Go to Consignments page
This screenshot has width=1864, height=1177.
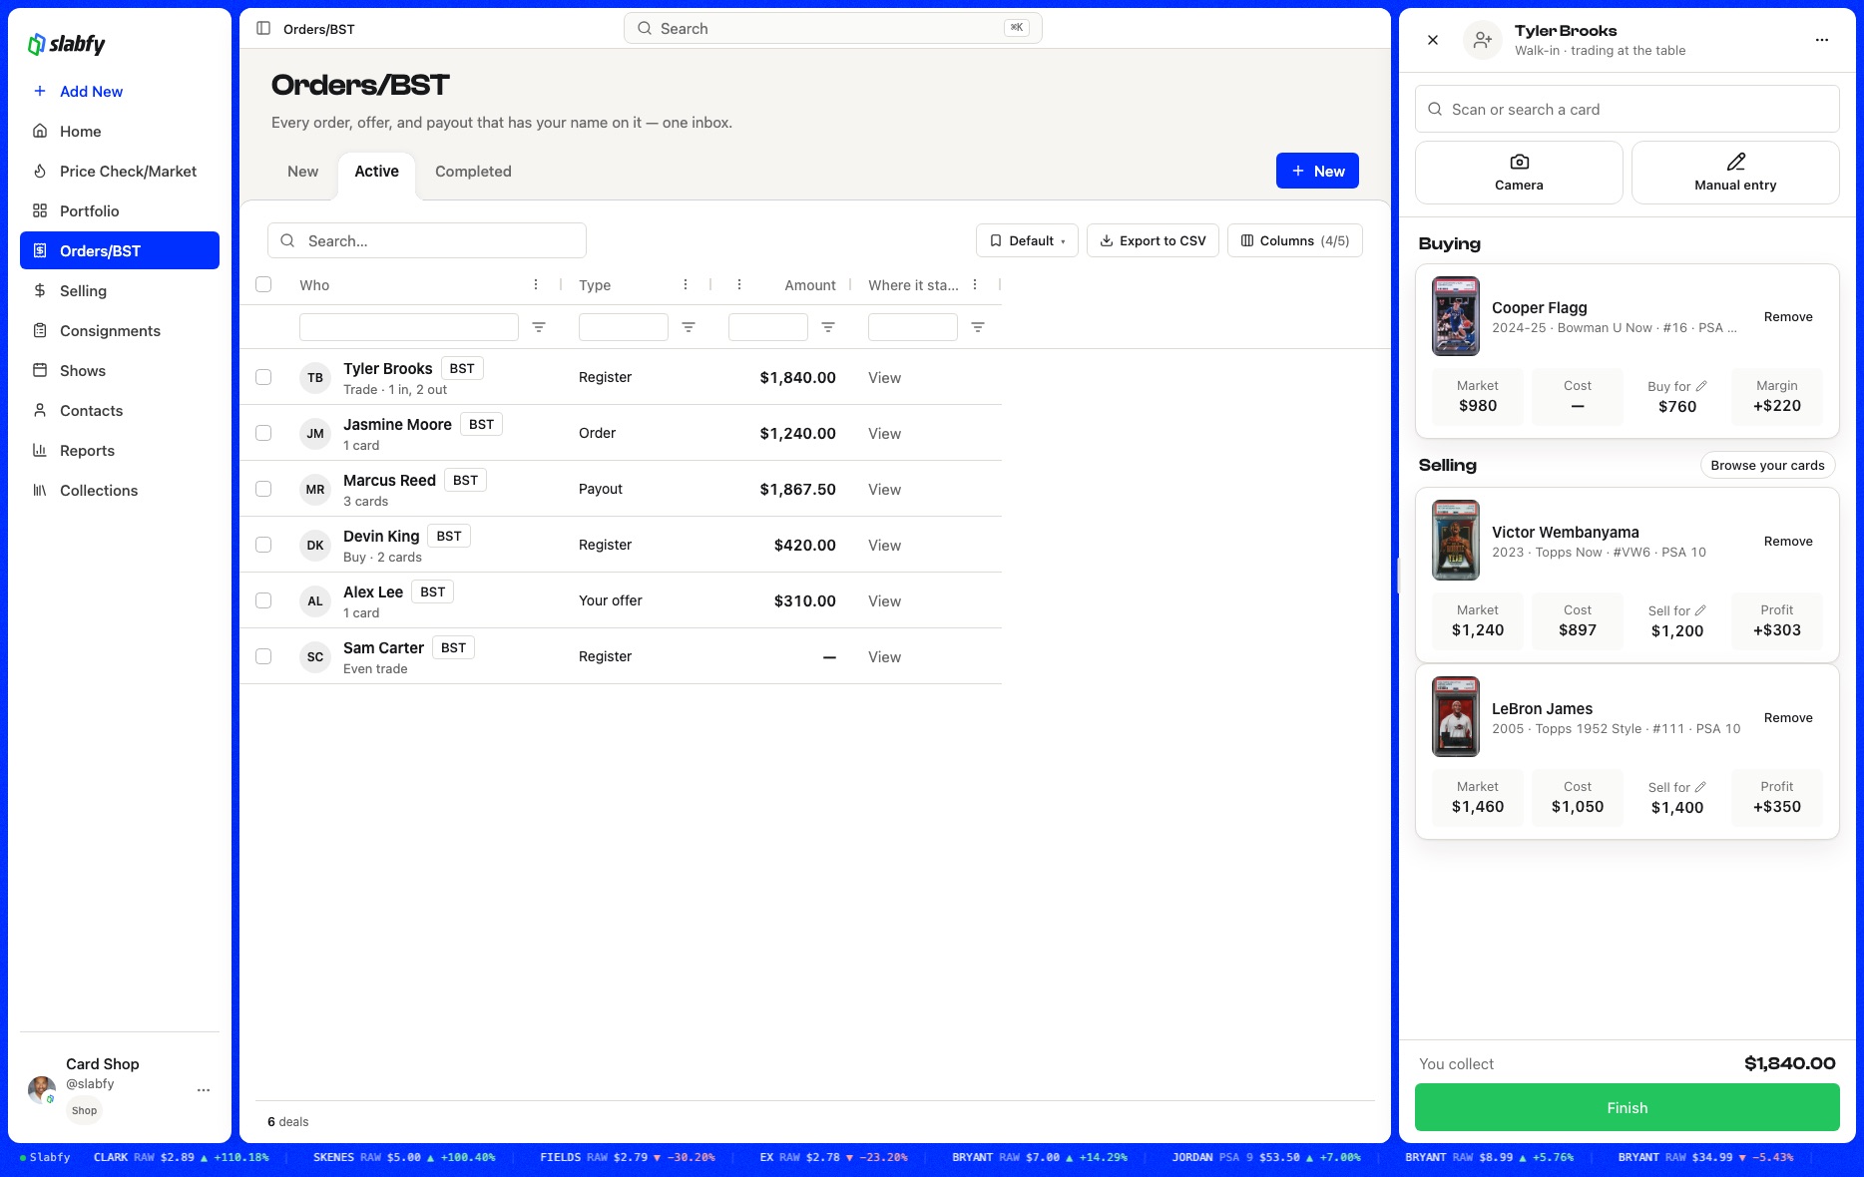(120, 331)
